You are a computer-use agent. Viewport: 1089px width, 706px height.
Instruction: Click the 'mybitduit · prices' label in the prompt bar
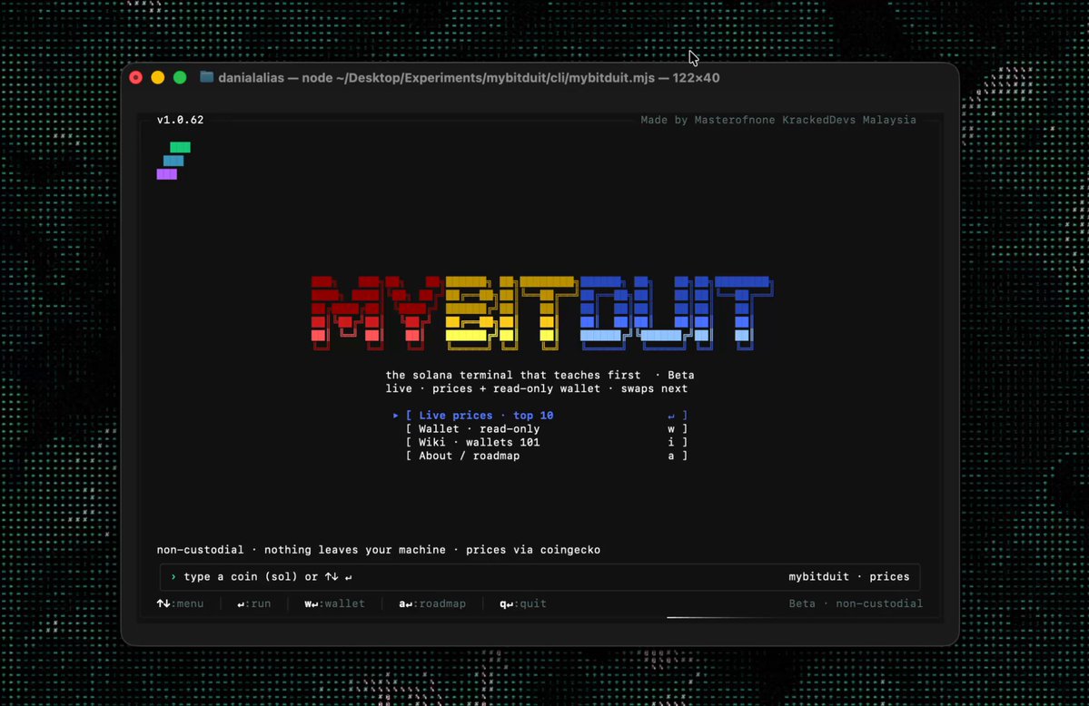(848, 577)
